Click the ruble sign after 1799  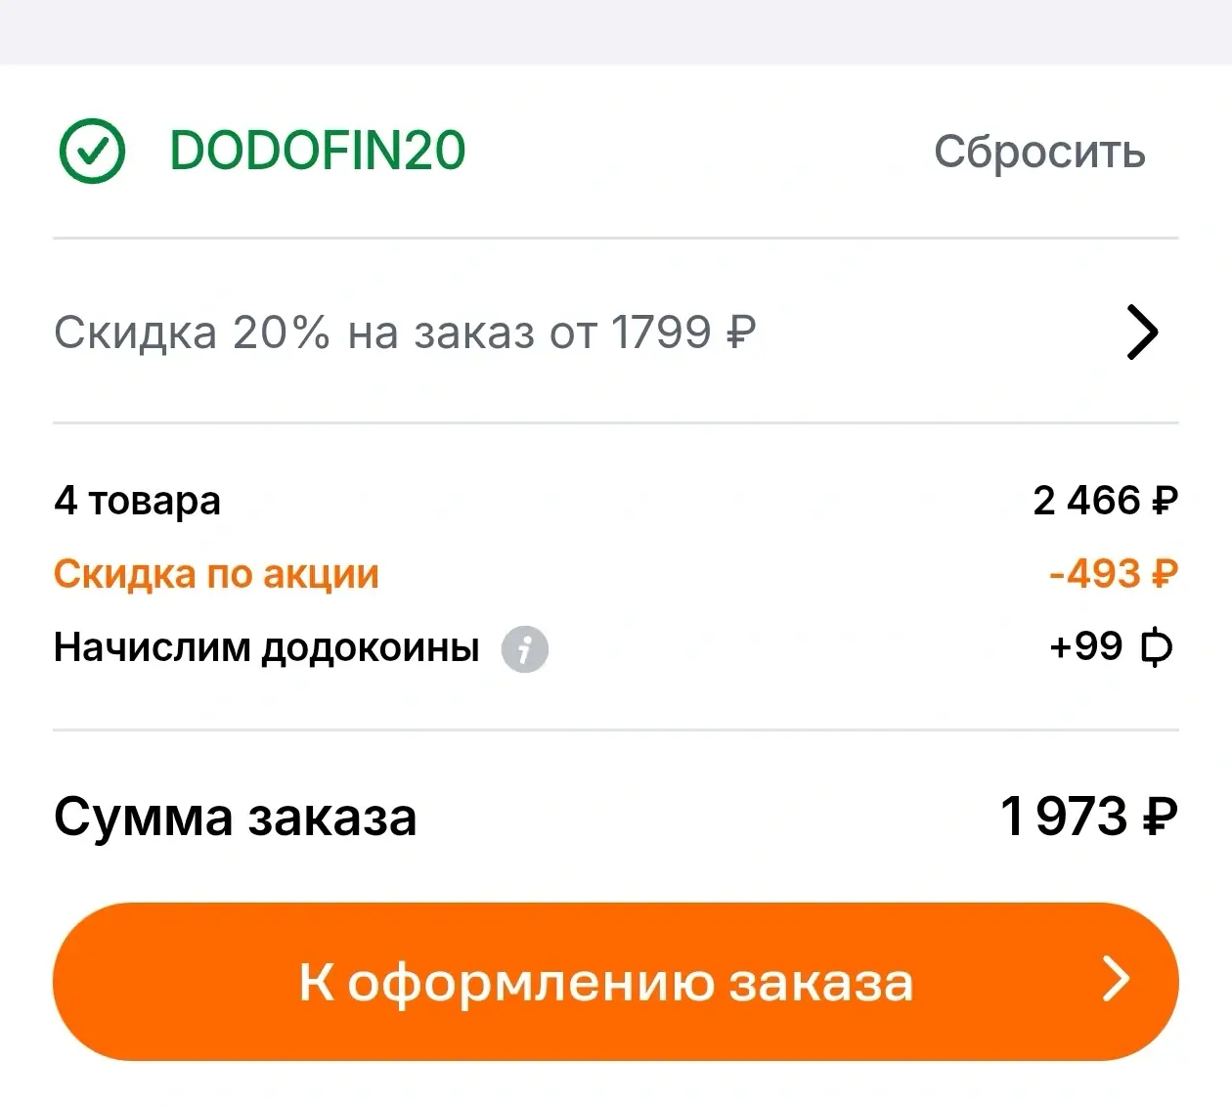click(741, 333)
